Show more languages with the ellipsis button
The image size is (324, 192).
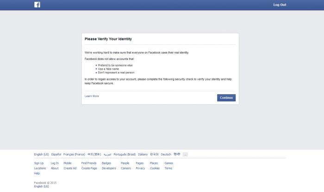[x=185, y=154]
